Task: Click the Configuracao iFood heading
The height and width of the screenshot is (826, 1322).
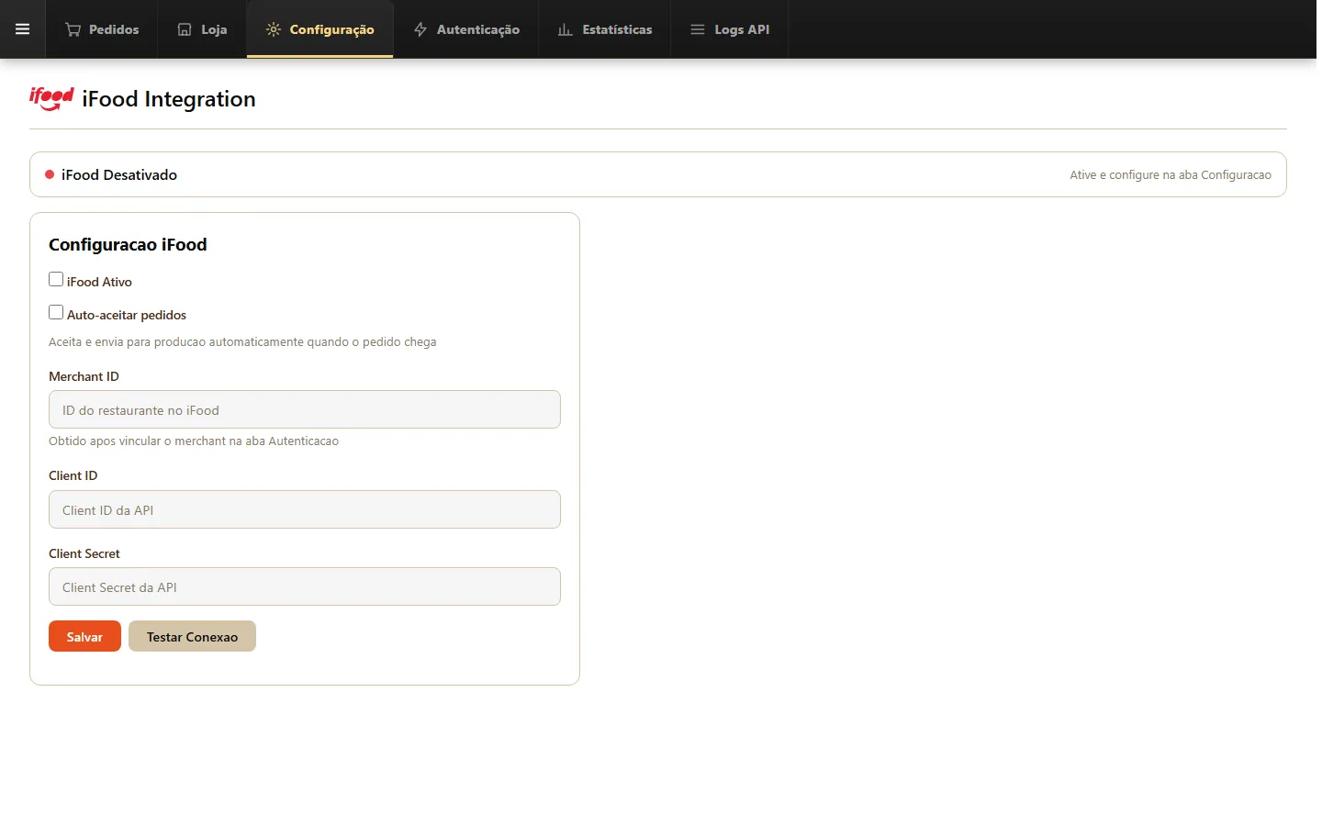Action: tap(128, 244)
